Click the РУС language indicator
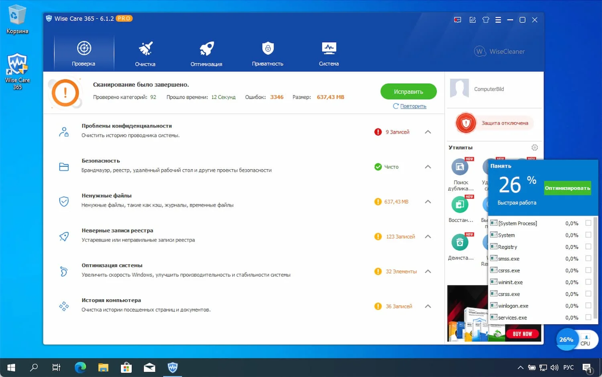Screen dimensions: 602x377 pos(568,367)
